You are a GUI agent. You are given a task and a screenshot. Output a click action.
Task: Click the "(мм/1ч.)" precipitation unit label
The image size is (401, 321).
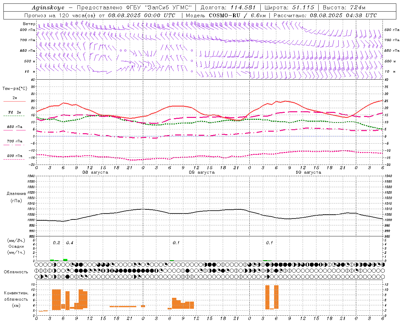tap(16, 252)
